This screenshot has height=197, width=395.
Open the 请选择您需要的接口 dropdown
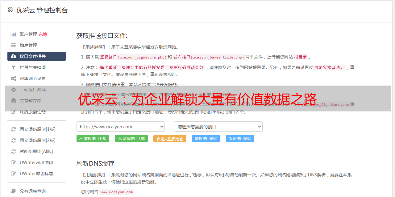coord(218,127)
